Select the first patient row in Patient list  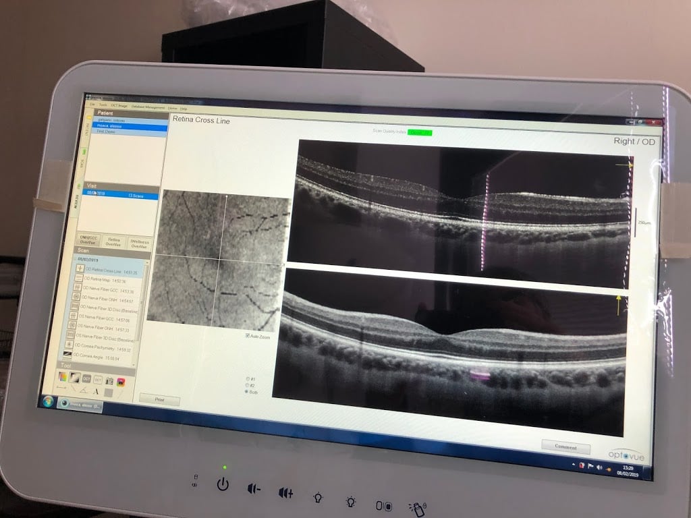(x=132, y=120)
